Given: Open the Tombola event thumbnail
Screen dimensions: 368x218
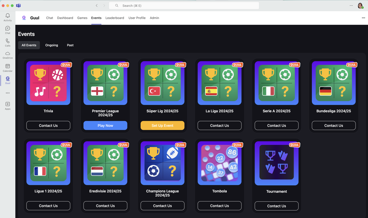Looking at the screenshot, I should click(x=220, y=163).
